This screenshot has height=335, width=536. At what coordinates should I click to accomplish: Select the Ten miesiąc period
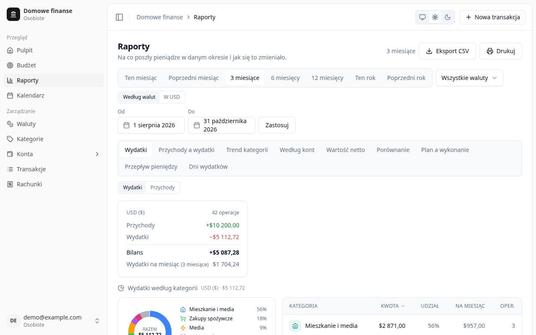coord(141,78)
